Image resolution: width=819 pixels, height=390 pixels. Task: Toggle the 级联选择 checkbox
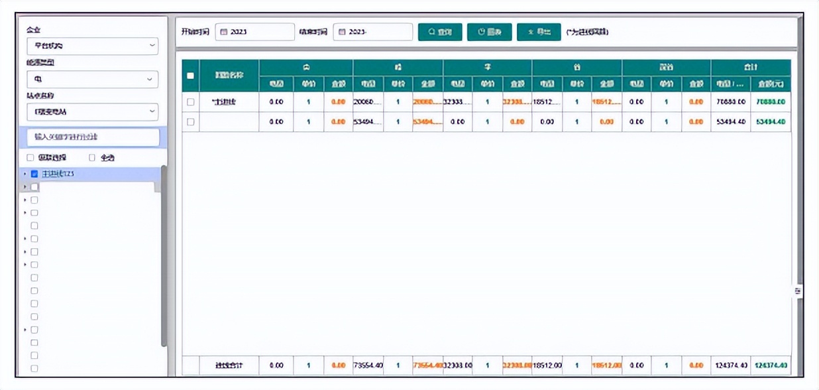[30, 158]
